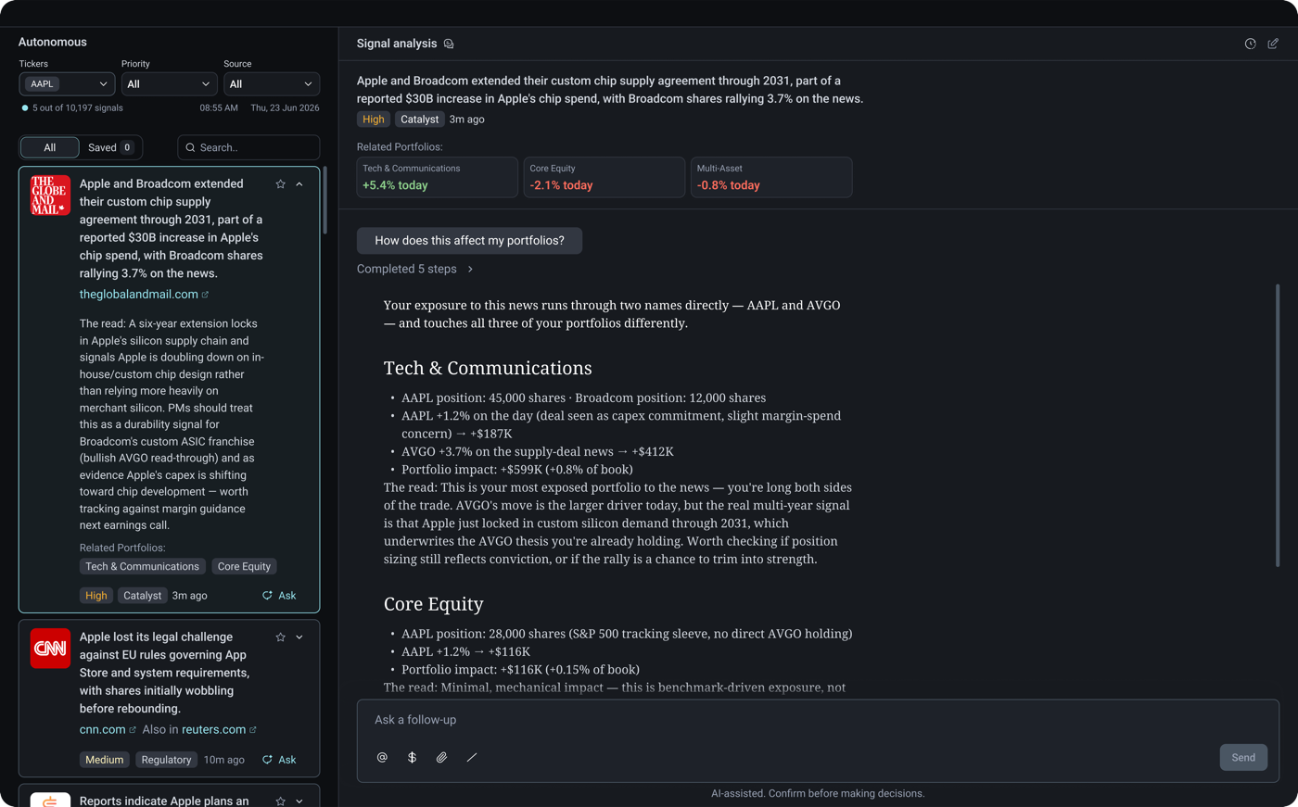Click the Ask a follow-up input

[x=818, y=720]
